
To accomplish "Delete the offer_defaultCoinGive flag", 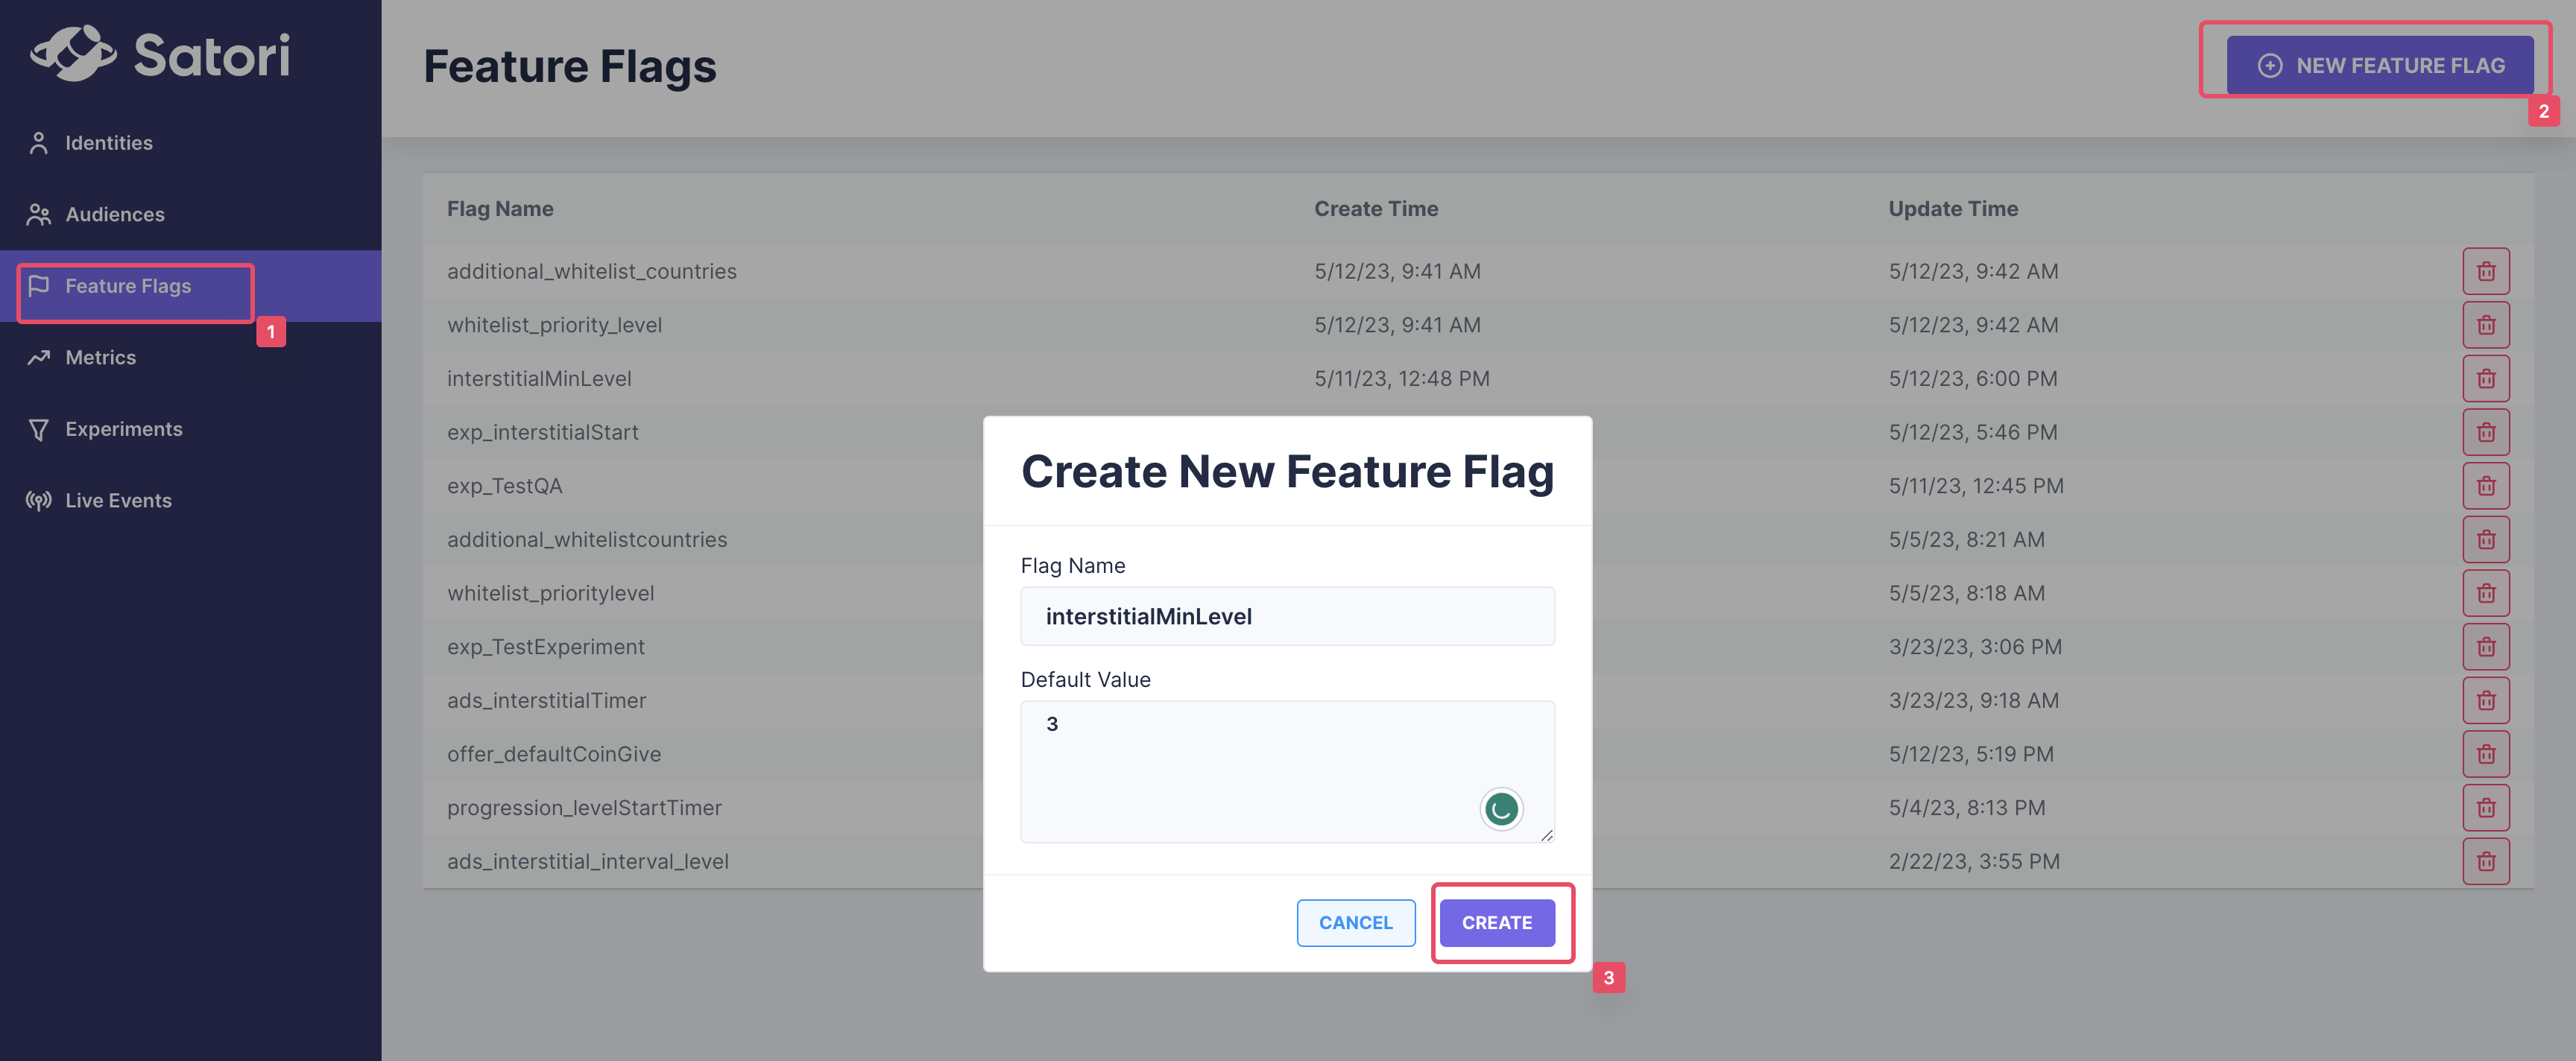I will pos(2485,754).
